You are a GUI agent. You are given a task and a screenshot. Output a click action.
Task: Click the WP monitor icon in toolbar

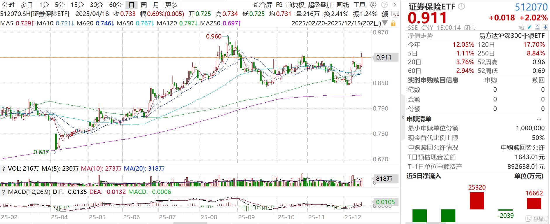tap(395, 14)
